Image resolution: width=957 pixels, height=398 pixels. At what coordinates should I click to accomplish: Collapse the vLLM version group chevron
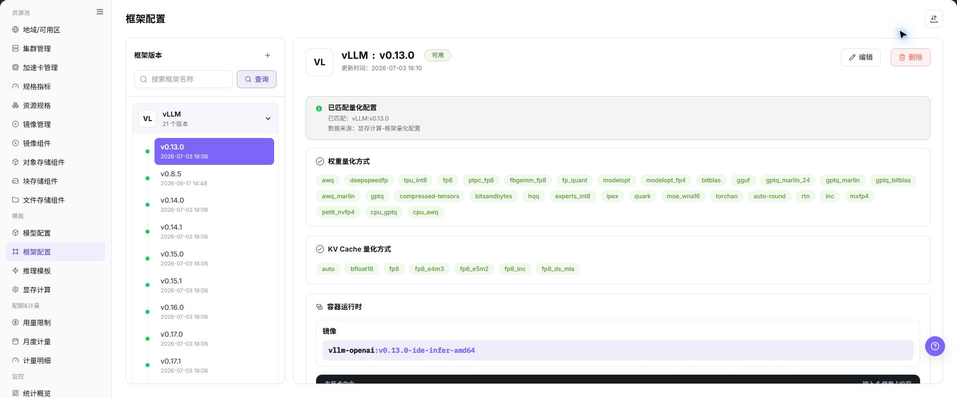coord(268,119)
